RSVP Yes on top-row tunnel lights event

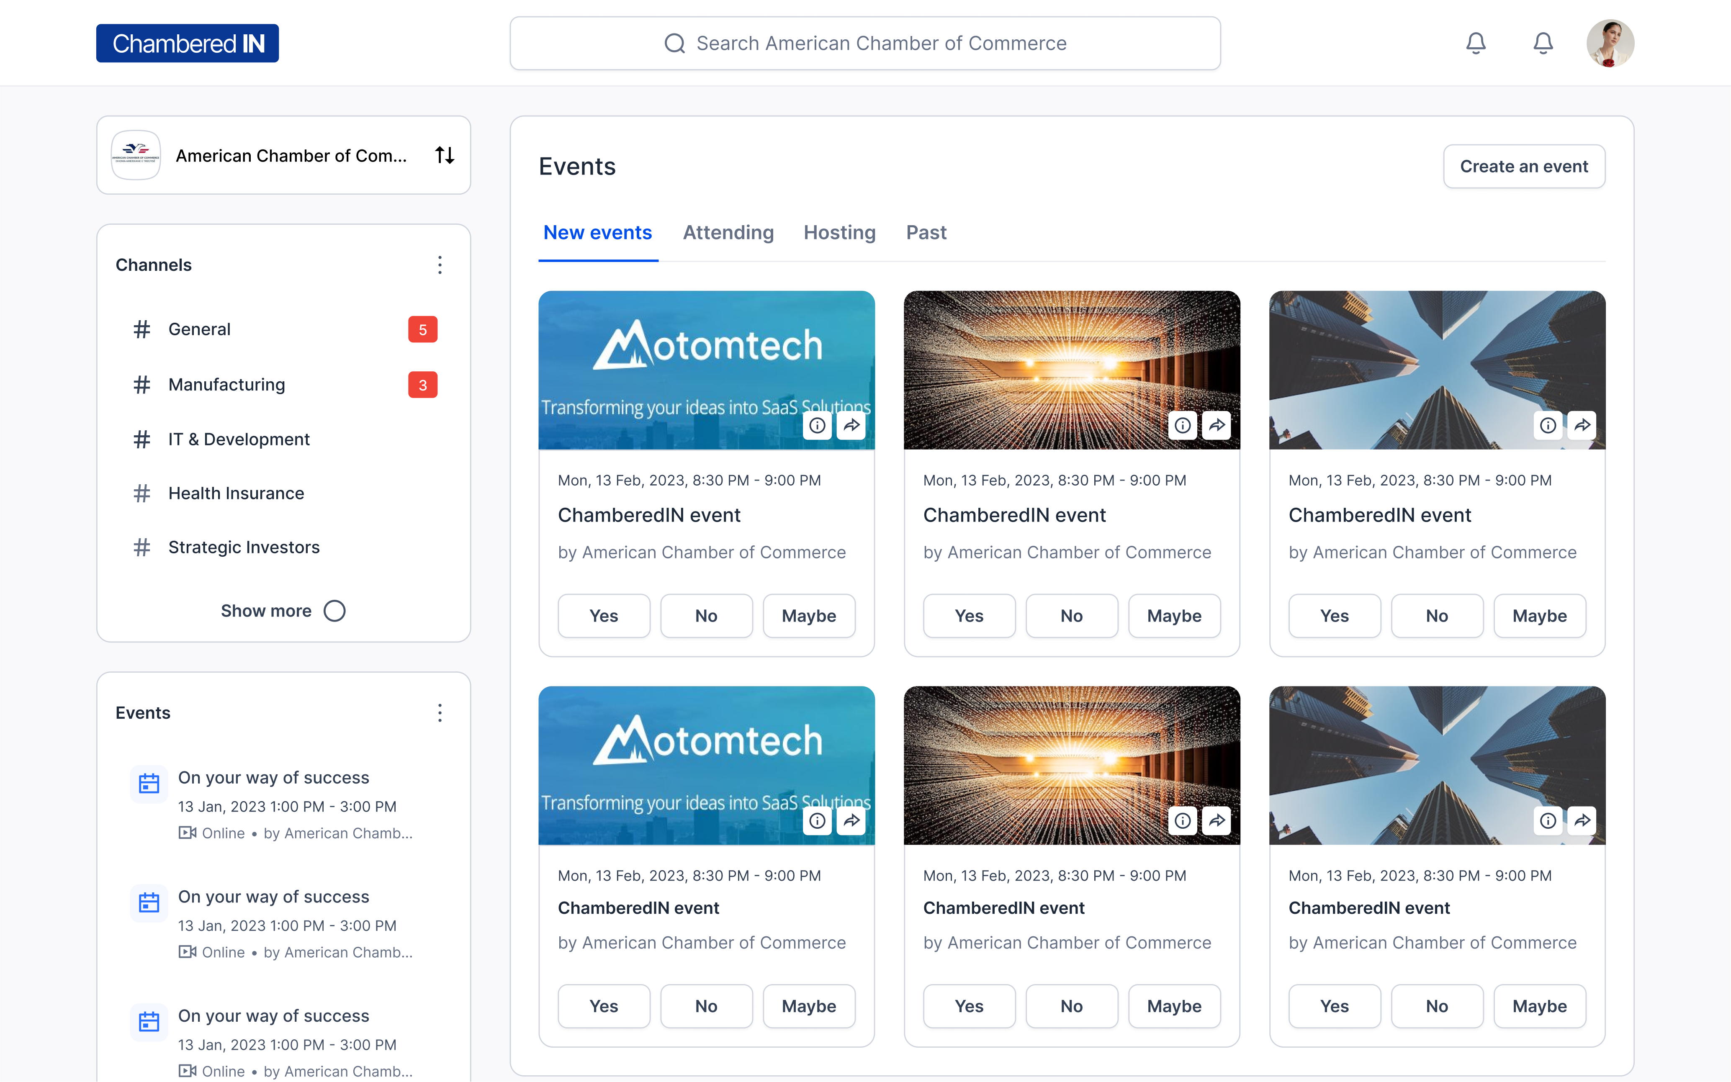[x=969, y=615]
